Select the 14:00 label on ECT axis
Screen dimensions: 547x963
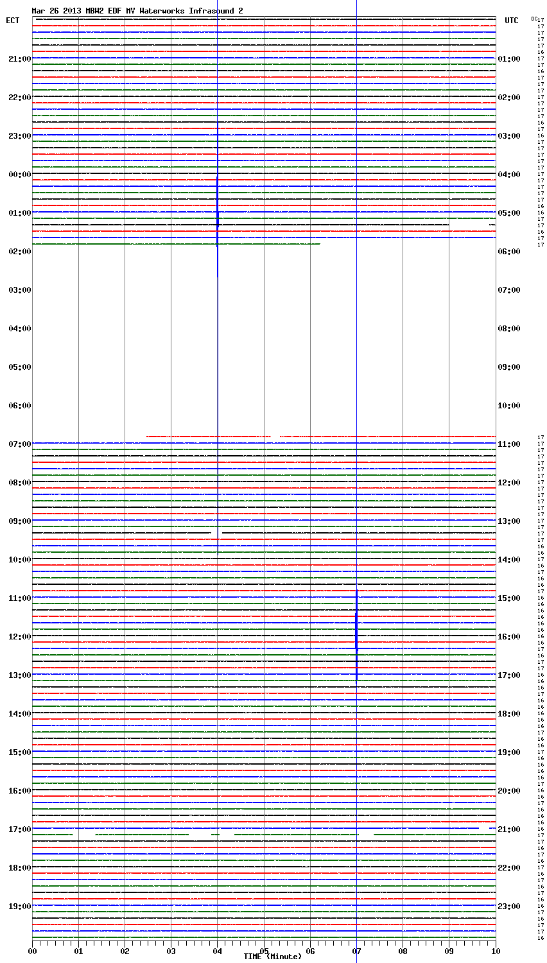pyautogui.click(x=19, y=714)
